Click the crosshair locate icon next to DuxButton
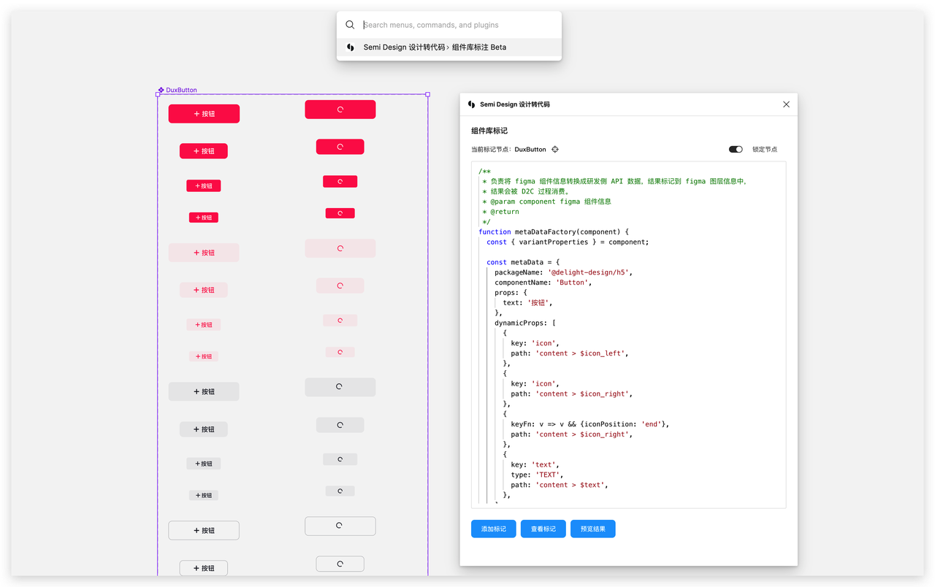935x587 pixels. click(554, 149)
